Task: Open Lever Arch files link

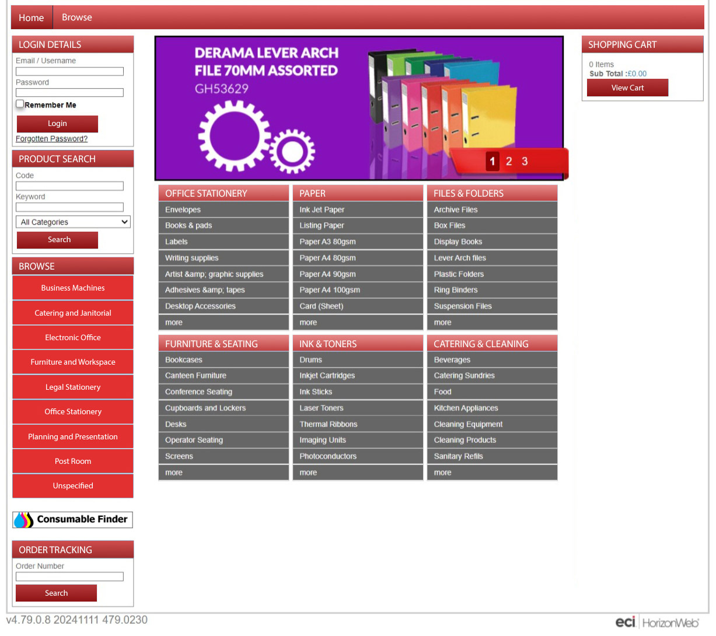Action: tap(492, 258)
